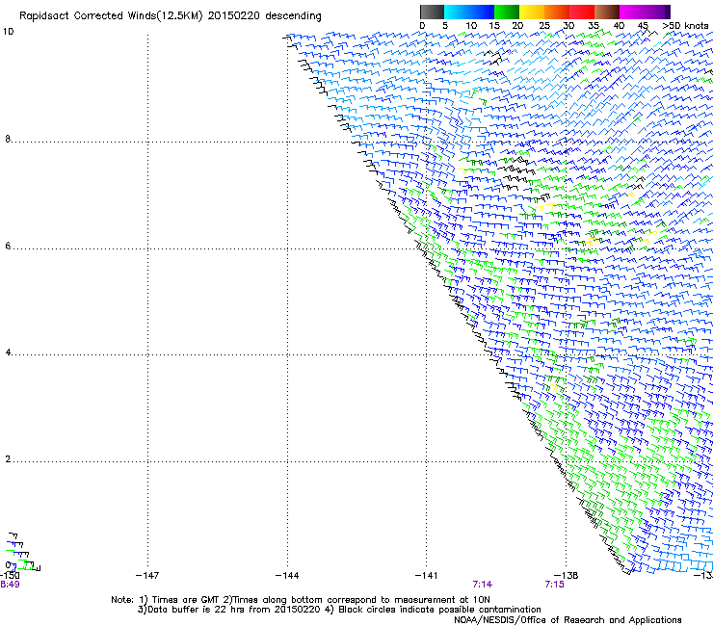Click the purple time label '7:15'

coord(554,585)
